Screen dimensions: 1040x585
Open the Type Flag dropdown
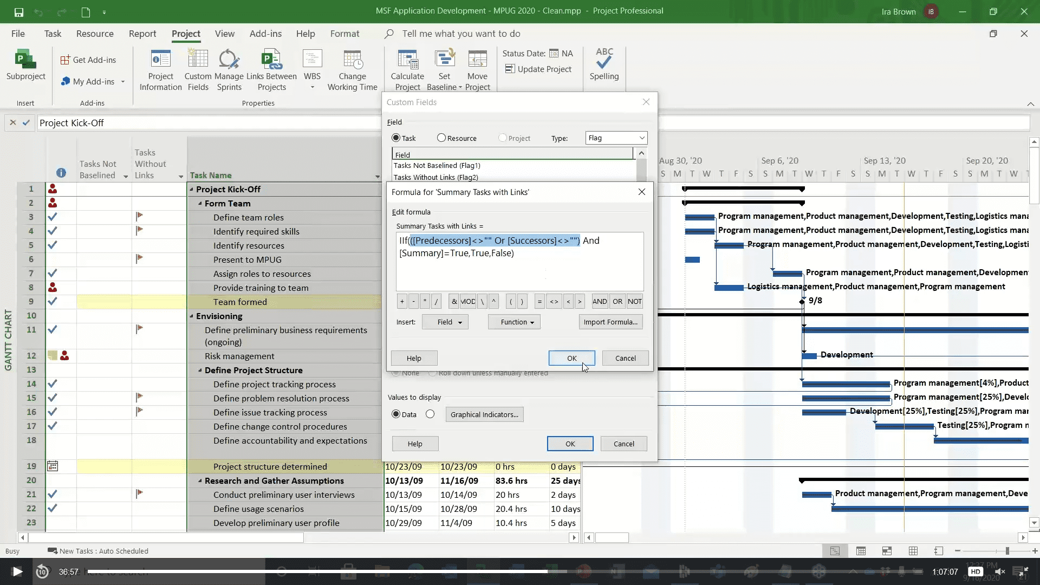point(616,138)
